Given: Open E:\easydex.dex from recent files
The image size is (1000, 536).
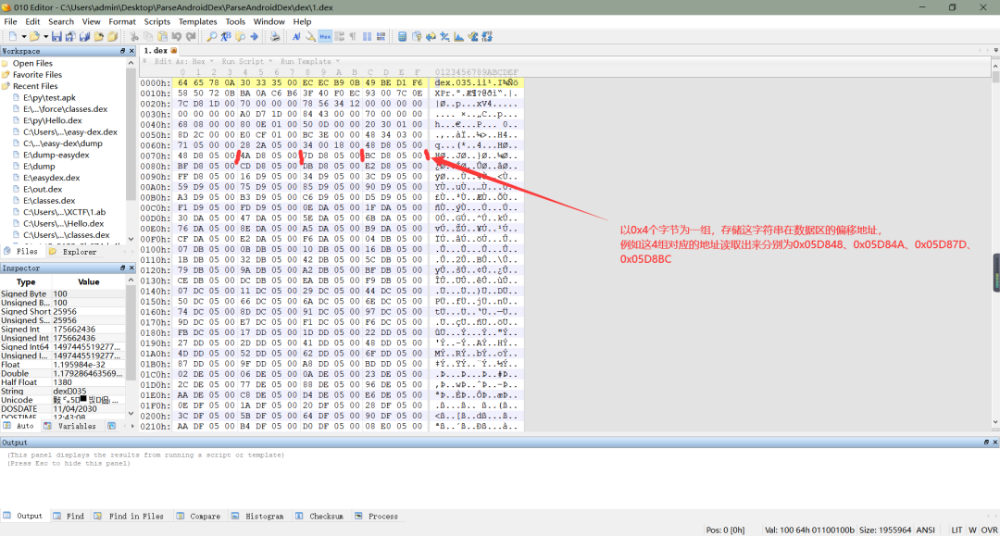Looking at the screenshot, I should 52,178.
